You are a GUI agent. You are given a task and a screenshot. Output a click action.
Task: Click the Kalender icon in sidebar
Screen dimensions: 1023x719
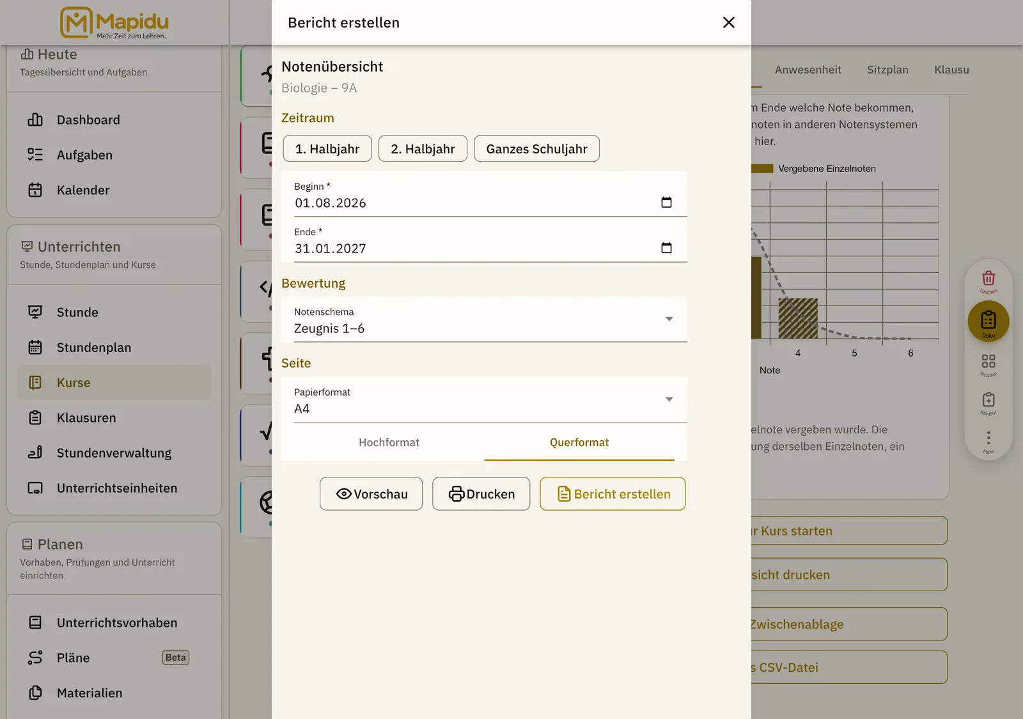[x=35, y=190]
